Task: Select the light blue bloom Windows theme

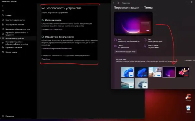Action: click(x=127, y=72)
